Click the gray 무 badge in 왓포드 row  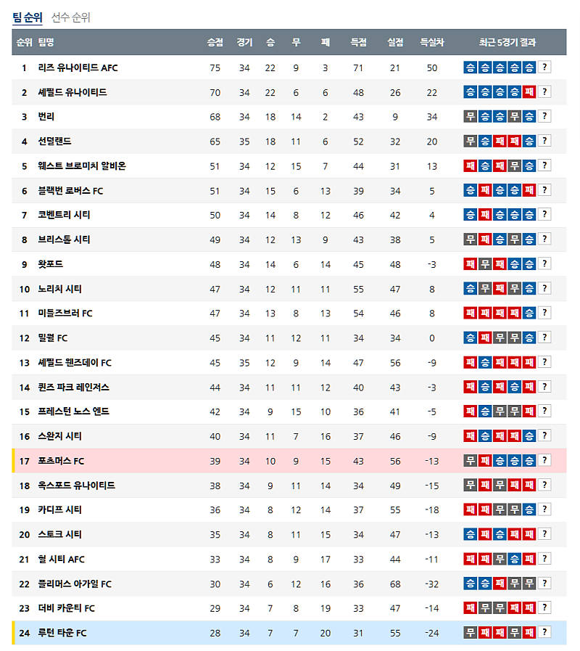485,264
